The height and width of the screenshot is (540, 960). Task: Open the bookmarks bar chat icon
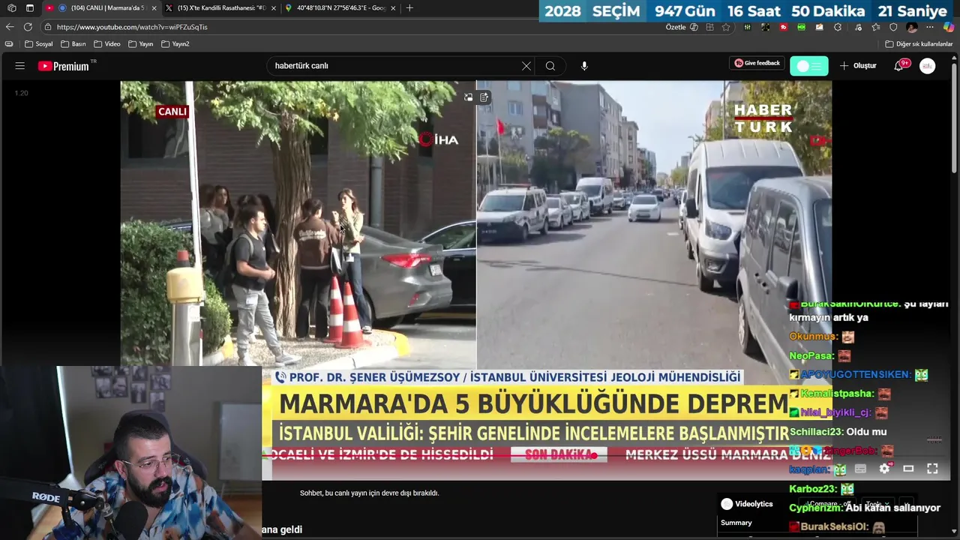9,44
